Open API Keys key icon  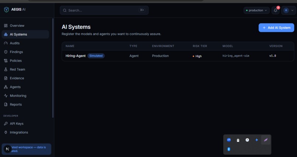pyautogui.click(x=6, y=124)
